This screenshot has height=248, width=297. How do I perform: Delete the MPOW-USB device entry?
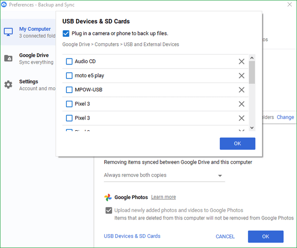tap(241, 90)
